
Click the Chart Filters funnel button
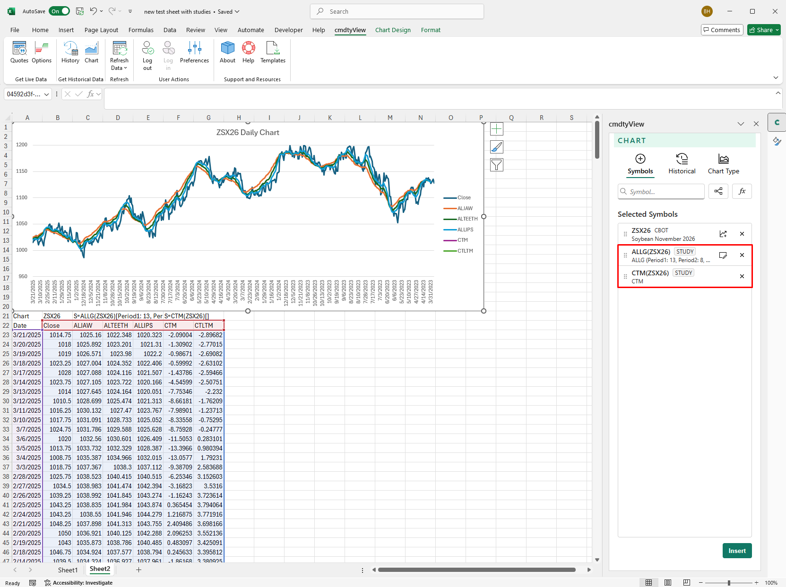click(x=497, y=165)
